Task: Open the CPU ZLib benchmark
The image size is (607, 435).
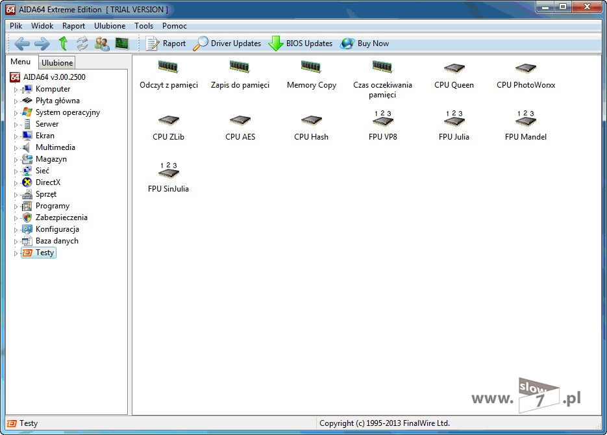Action: [168, 128]
